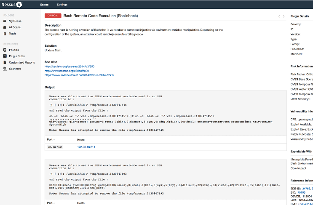Open EDB-ID 34766 reference link

click(306, 189)
